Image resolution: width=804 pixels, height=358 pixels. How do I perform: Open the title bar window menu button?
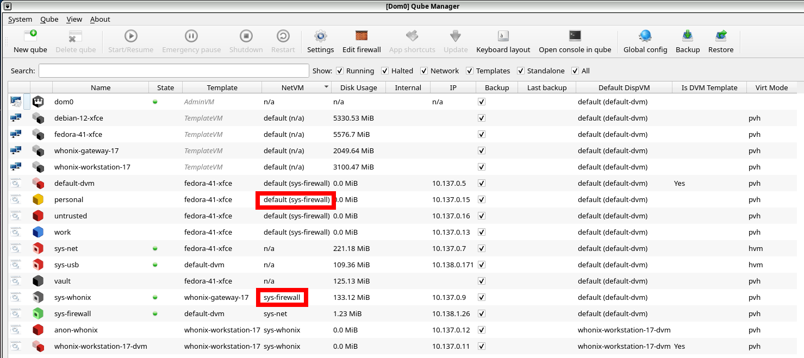7,6
